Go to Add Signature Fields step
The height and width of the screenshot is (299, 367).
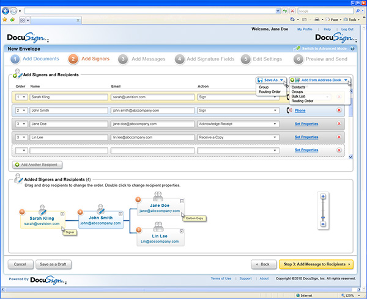[204, 59]
